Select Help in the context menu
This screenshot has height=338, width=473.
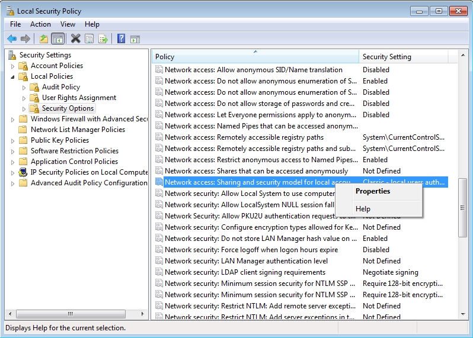click(363, 208)
